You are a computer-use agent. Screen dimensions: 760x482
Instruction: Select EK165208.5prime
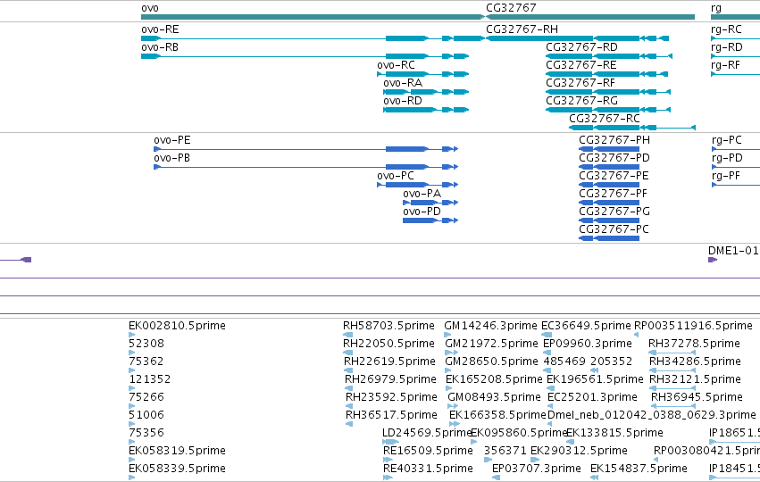(449, 388)
